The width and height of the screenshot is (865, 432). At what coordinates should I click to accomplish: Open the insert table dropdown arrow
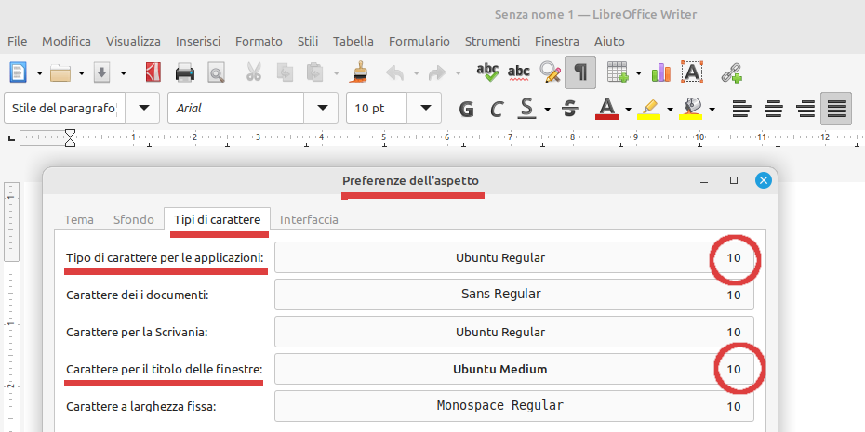(638, 72)
